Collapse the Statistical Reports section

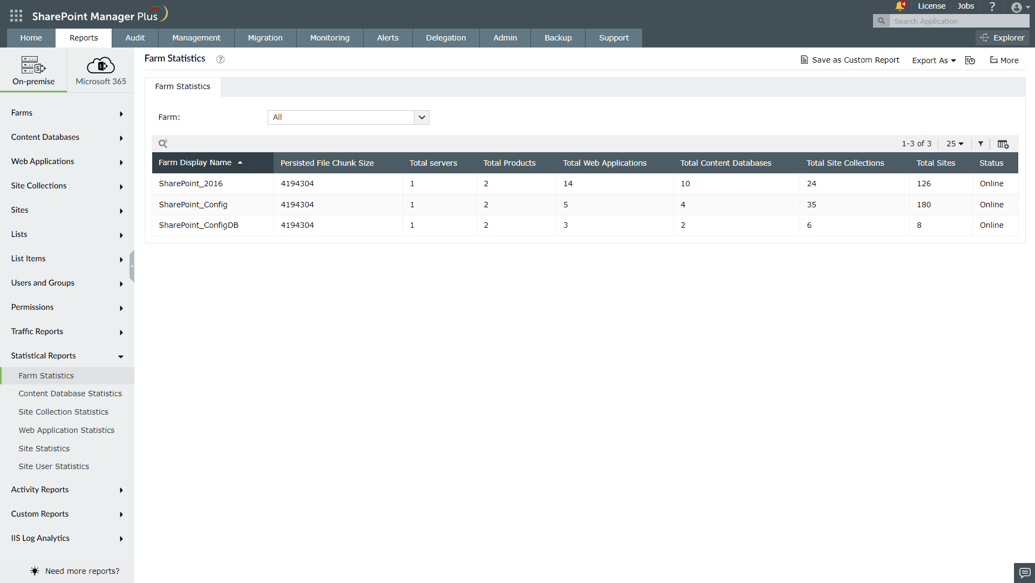click(67, 356)
